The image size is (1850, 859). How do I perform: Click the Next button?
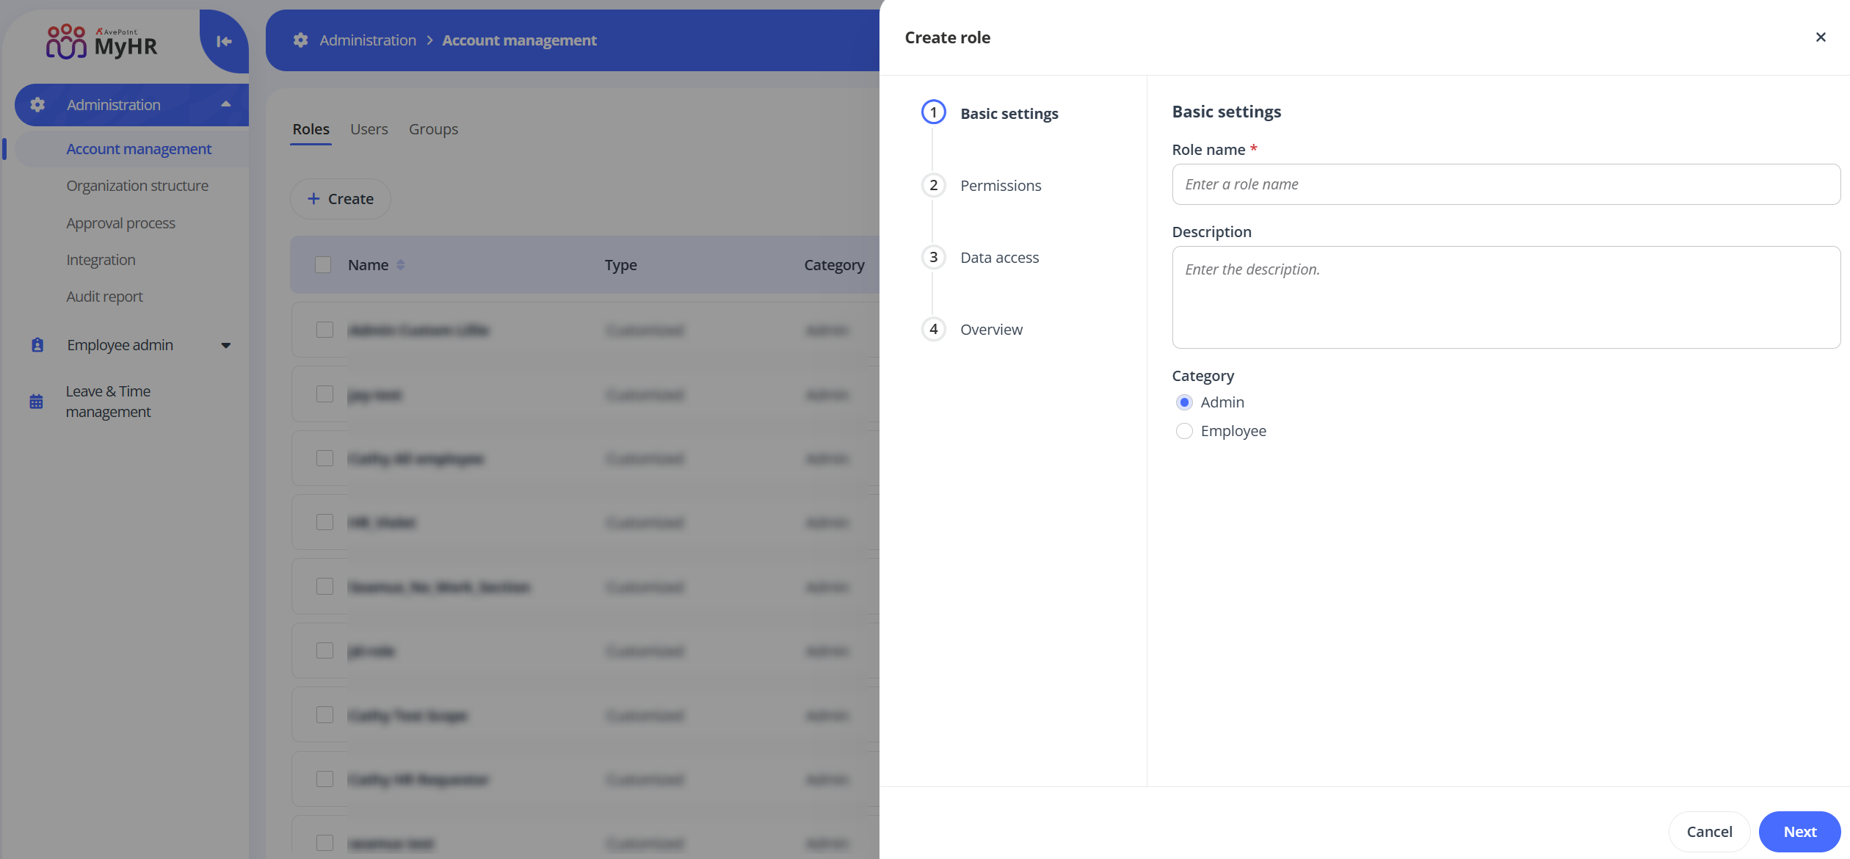(1799, 832)
